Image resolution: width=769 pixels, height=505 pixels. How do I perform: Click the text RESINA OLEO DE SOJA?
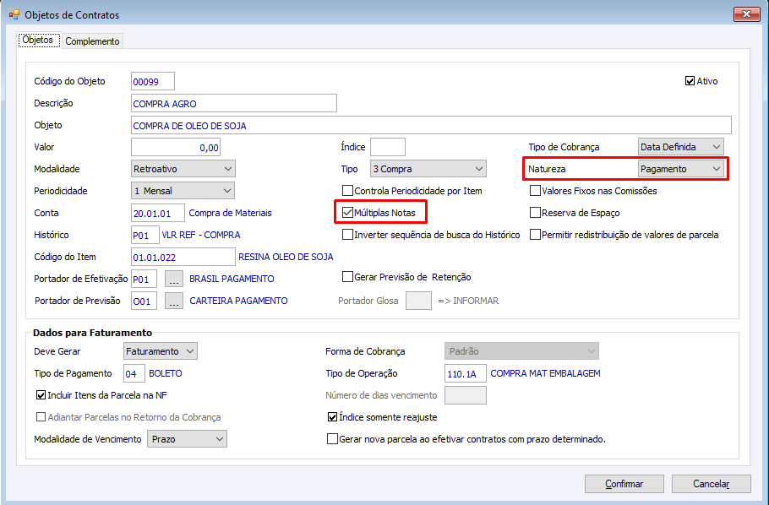point(286,257)
